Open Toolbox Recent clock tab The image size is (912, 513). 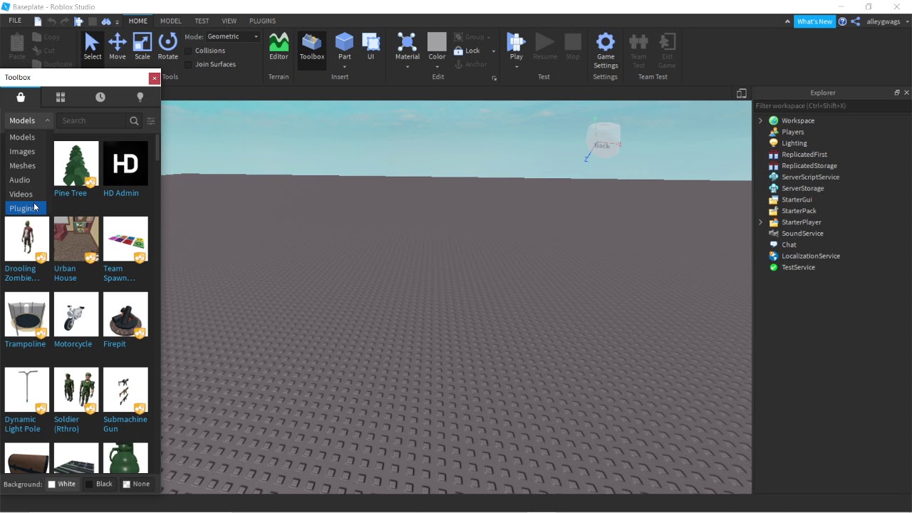coord(100,97)
